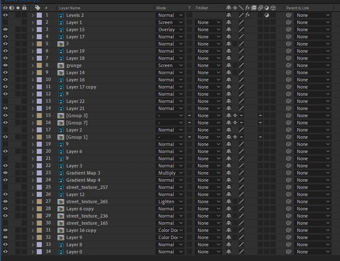340x261 pixels.
Task: Show the street_texture_257 layer
Action: [x=5, y=187]
